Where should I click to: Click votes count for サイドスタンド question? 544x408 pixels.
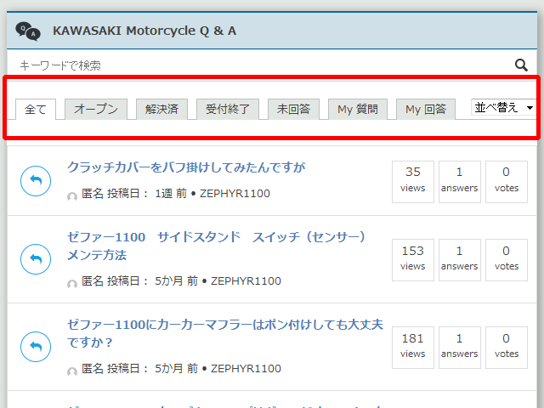(x=507, y=260)
